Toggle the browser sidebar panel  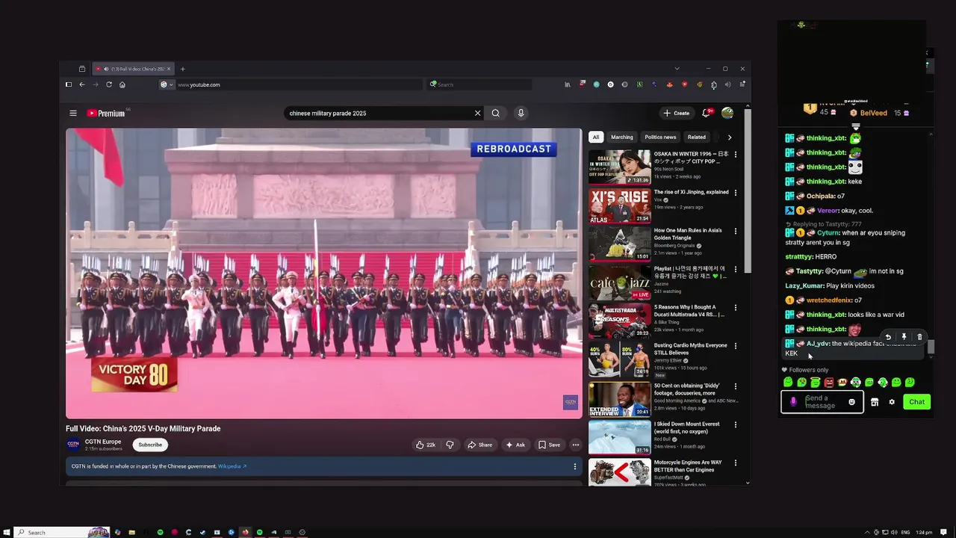[69, 84]
